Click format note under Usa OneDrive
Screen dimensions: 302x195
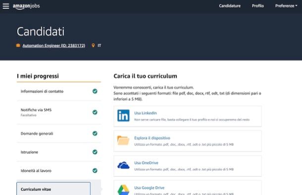point(184,169)
